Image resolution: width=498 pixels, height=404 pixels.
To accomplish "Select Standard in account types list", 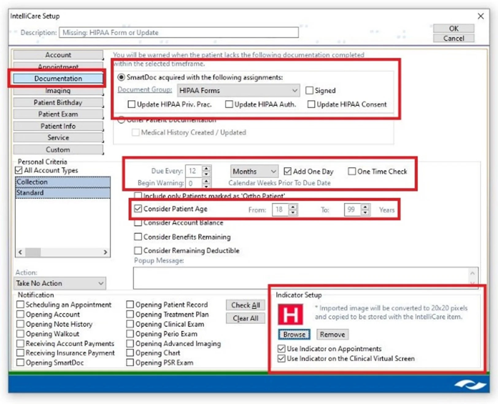I will tap(63, 193).
